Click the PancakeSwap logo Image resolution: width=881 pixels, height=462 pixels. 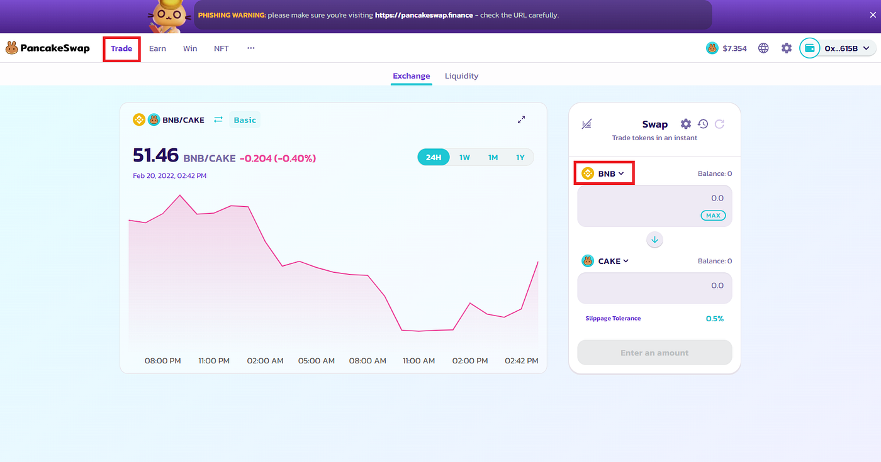coord(48,48)
